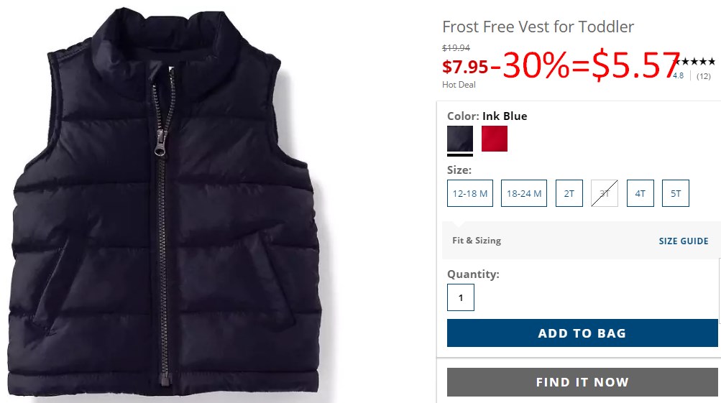
Task: Choose the red color swatch
Action: [x=495, y=139]
